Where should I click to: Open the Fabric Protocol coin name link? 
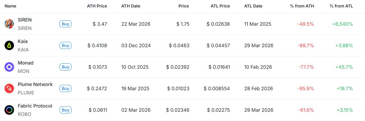coord(35,106)
